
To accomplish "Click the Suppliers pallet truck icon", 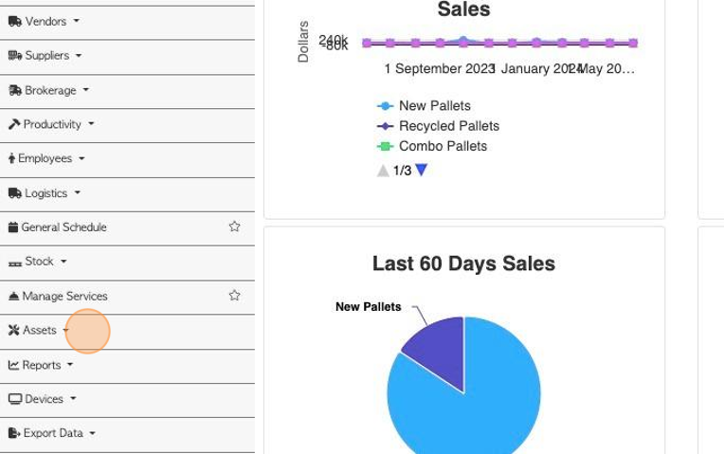I will point(15,56).
